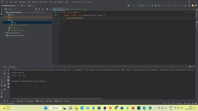Open the Terminal tool window
Viewport: 198px width, 111px height.
tap(40, 101)
